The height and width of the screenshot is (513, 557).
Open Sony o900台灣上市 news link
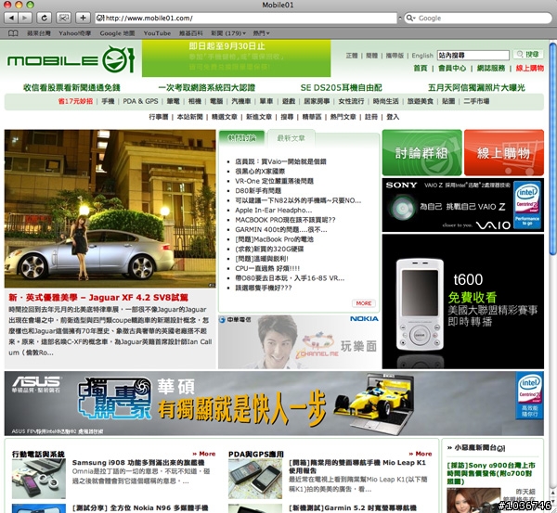pos(491,473)
